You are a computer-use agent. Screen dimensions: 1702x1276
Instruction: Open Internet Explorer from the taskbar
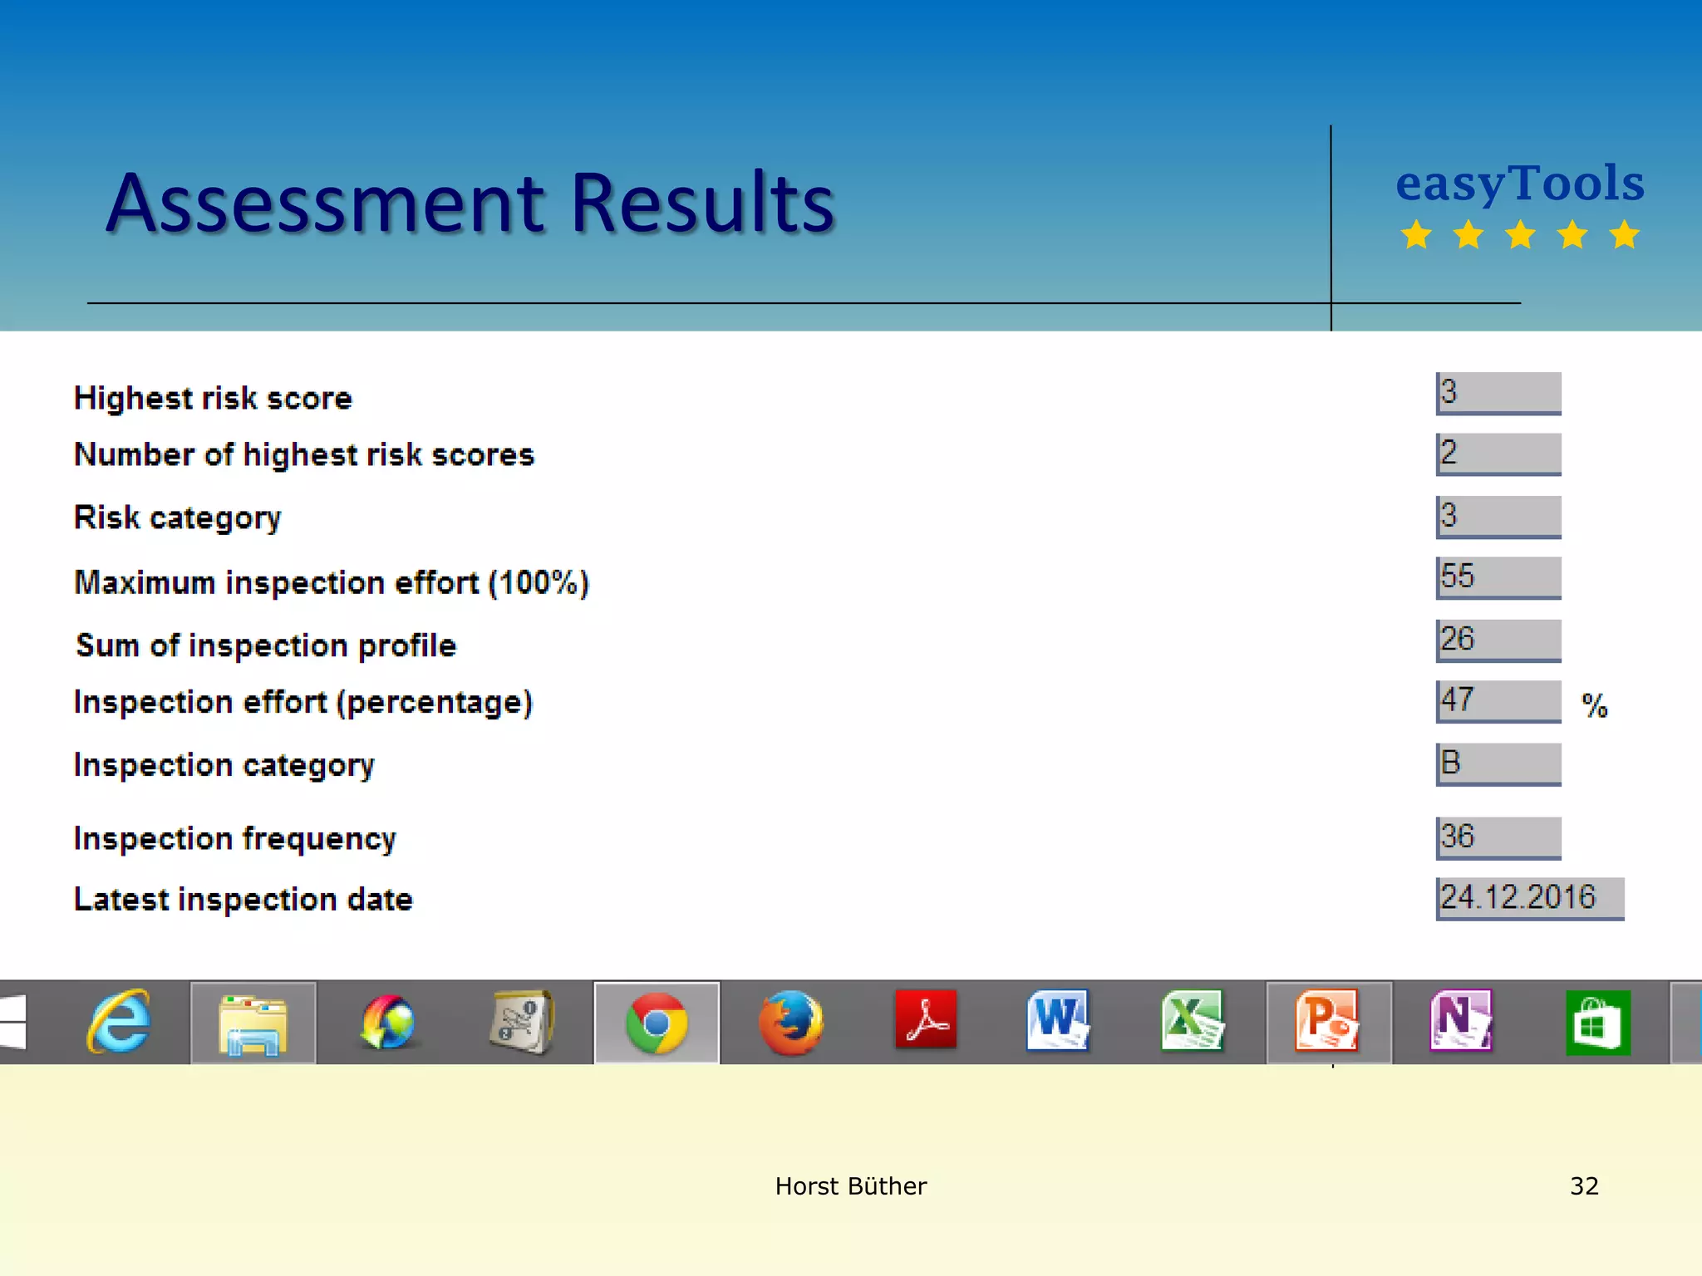119,1022
